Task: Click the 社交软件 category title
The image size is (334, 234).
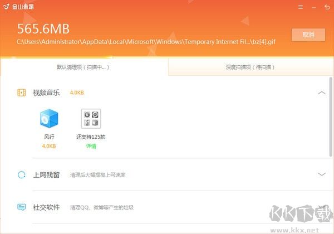Action: click(x=46, y=207)
